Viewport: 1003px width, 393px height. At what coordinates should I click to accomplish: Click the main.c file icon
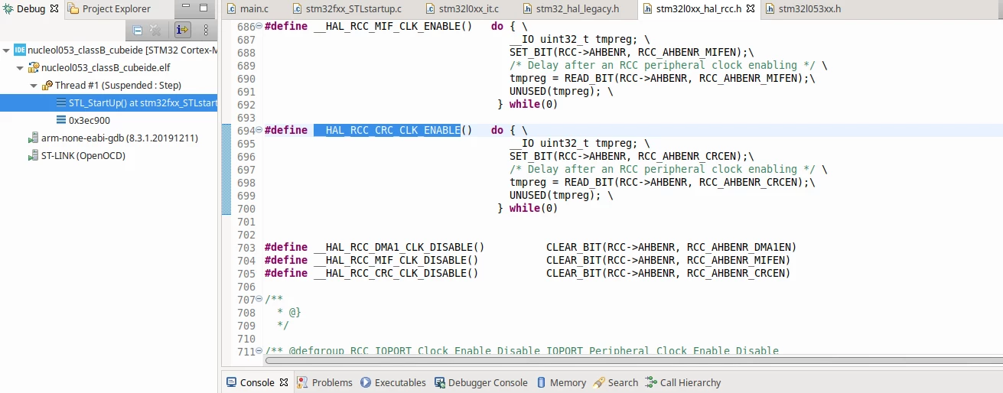tap(232, 9)
